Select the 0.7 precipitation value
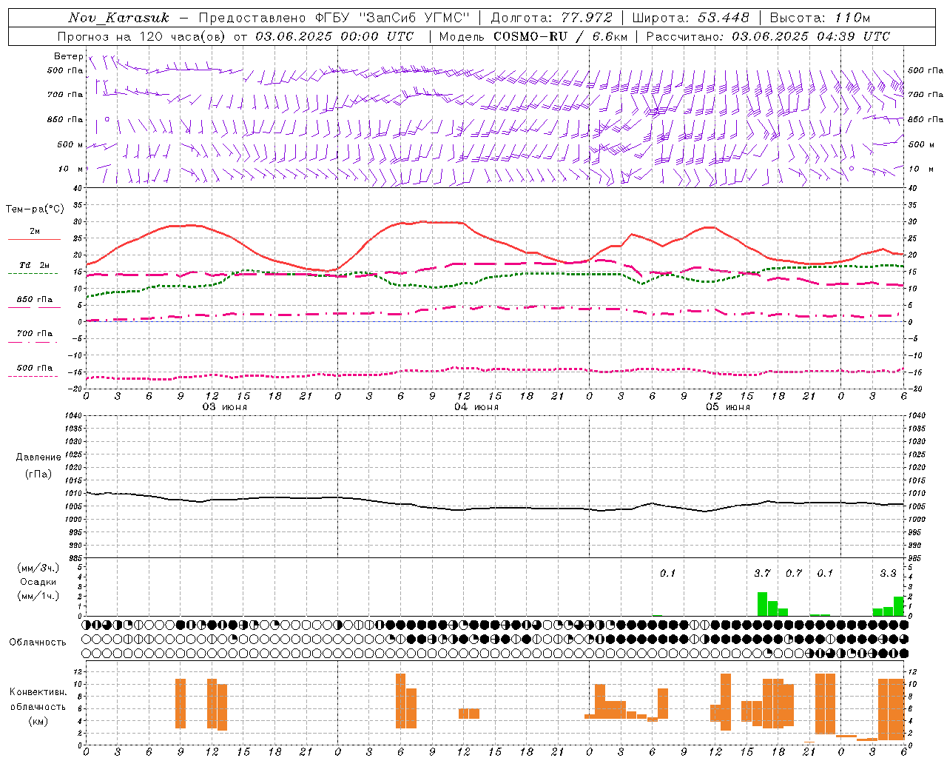The width and height of the screenshot is (947, 758). 794,573
